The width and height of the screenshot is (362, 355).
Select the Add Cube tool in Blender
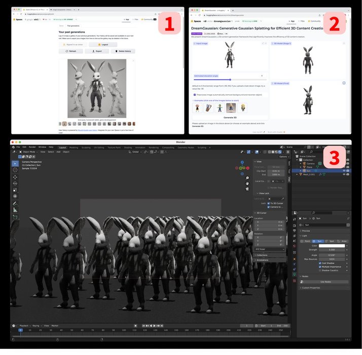(x=15, y=217)
